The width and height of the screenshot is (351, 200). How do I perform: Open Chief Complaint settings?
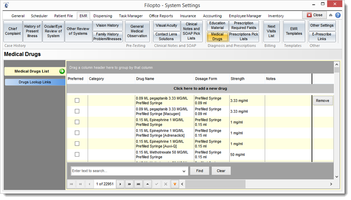pyautogui.click(x=13, y=31)
